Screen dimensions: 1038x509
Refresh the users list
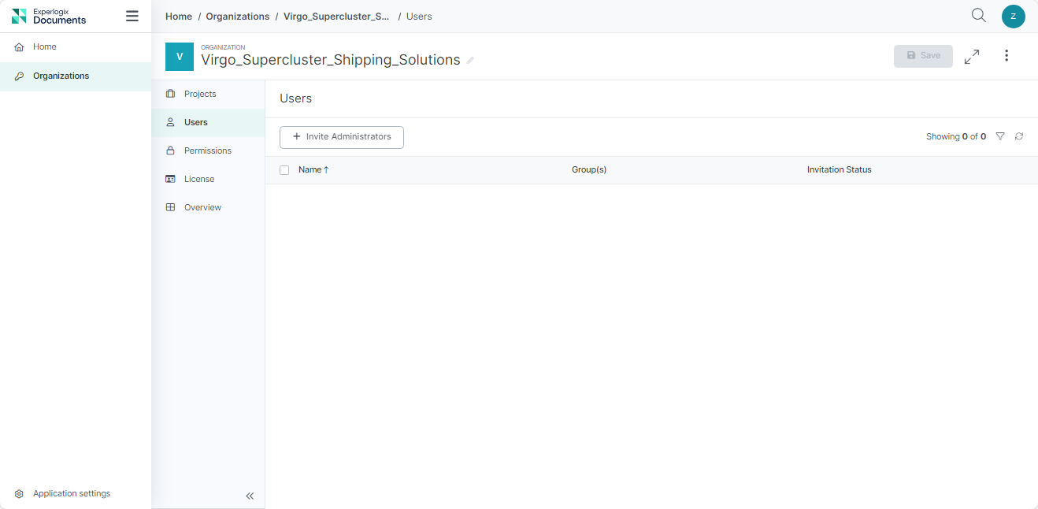(1019, 136)
